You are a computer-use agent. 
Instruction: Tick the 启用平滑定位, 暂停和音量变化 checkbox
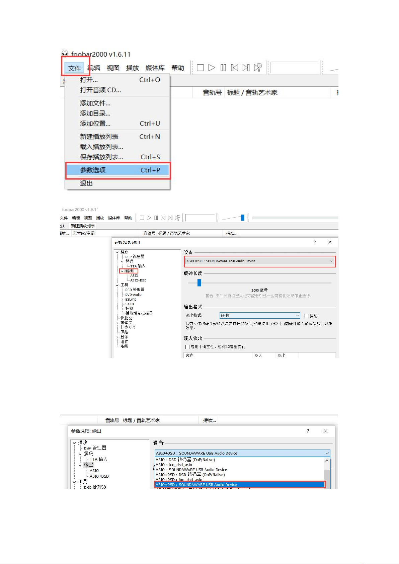[x=187, y=347]
